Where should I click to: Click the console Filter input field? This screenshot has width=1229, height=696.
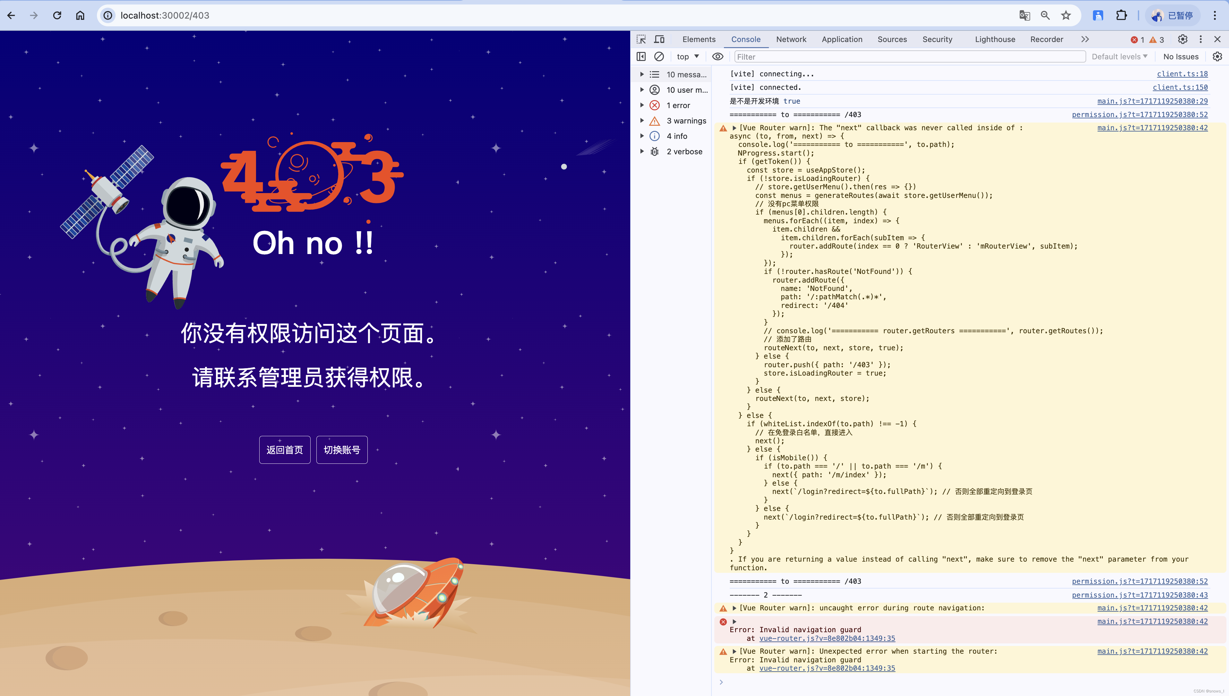[909, 57]
